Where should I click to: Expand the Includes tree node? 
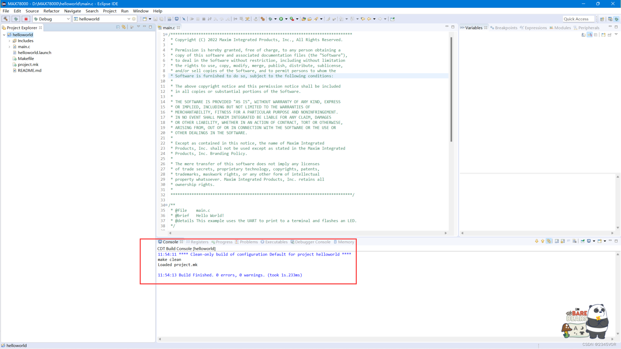9,41
